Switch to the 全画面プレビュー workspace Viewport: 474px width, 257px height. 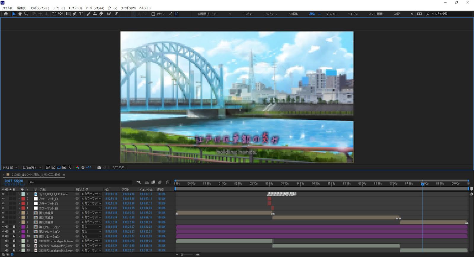[x=208, y=14]
